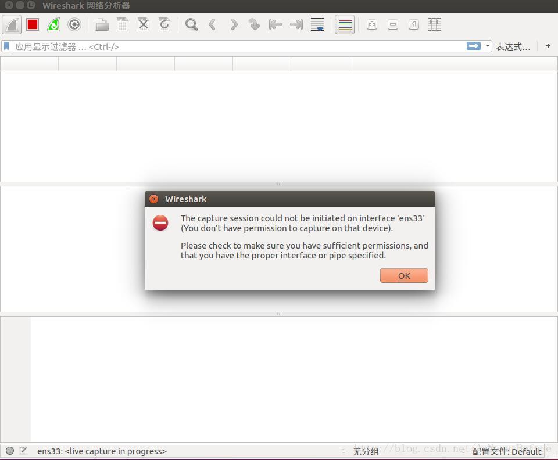Reload the capture file icon
The width and height of the screenshot is (558, 460).
coord(164,24)
